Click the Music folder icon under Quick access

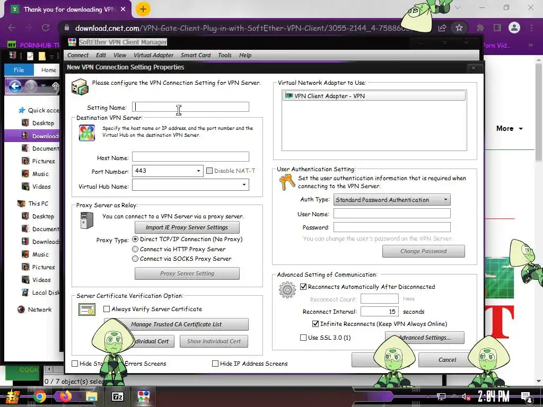[x=25, y=174]
